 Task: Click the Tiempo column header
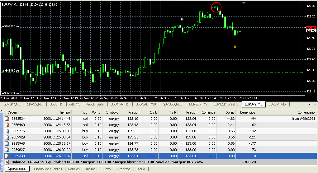click(64, 112)
